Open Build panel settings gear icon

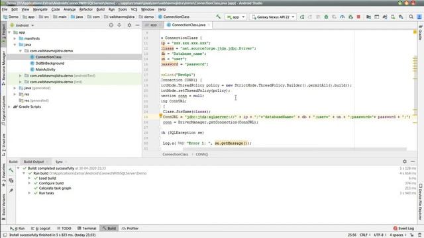coord(405,161)
